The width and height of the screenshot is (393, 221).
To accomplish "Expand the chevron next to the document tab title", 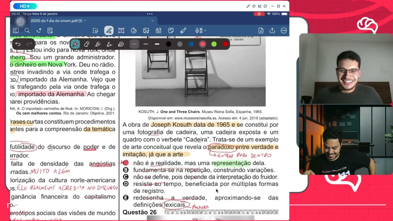I will (x=85, y=21).
